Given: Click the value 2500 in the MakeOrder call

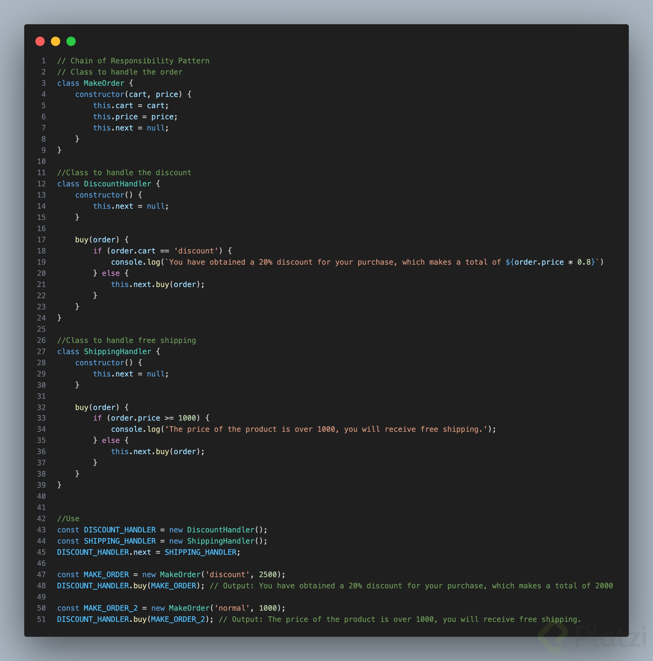Looking at the screenshot, I should [268, 574].
